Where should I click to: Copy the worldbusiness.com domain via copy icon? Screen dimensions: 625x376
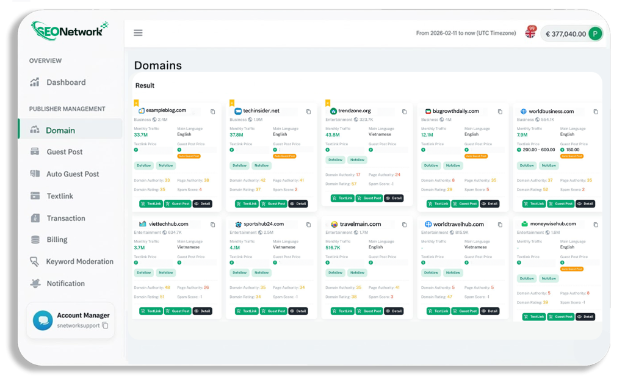pos(596,112)
